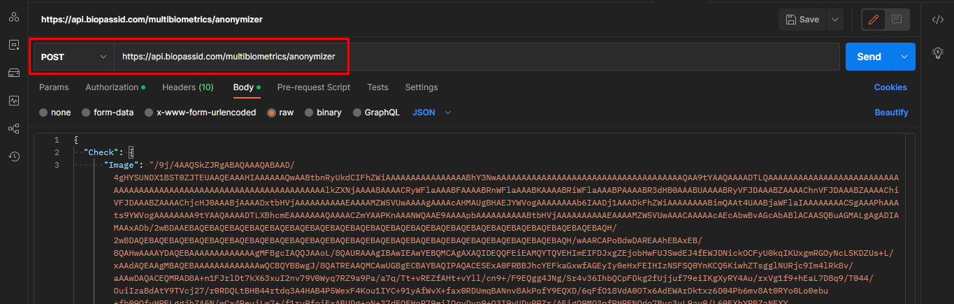Screen dimensions: 954x304
Task: Switch to edit (pencil) mode
Action: pos(873,20)
